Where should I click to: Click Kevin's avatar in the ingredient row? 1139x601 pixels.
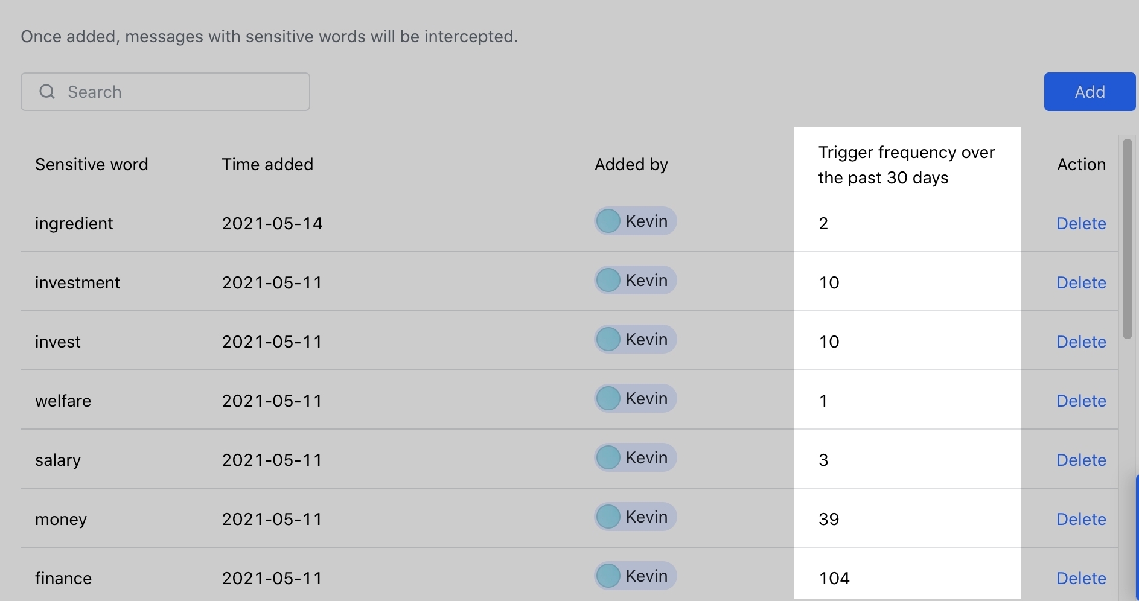tap(608, 221)
